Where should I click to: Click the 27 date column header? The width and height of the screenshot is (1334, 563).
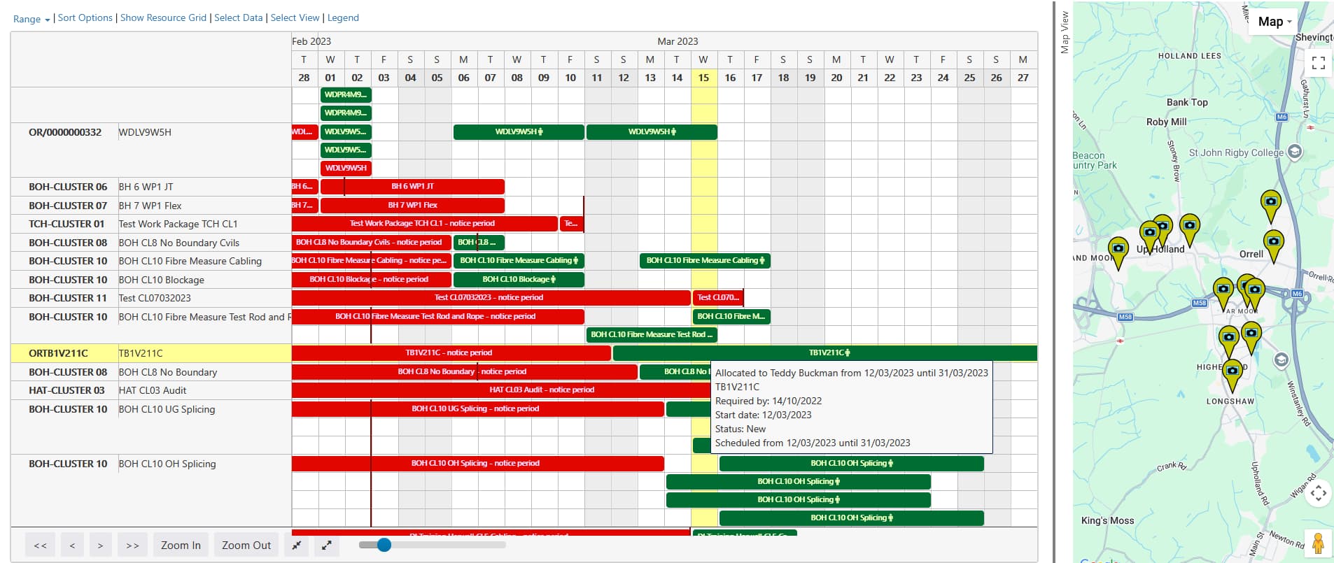coord(1023,78)
